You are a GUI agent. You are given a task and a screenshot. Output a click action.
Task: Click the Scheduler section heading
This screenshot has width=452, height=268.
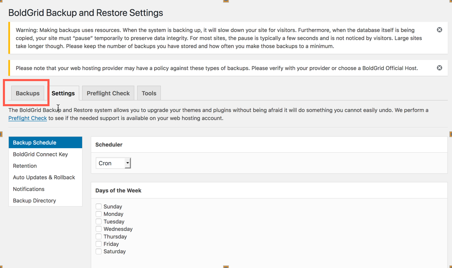109,144
